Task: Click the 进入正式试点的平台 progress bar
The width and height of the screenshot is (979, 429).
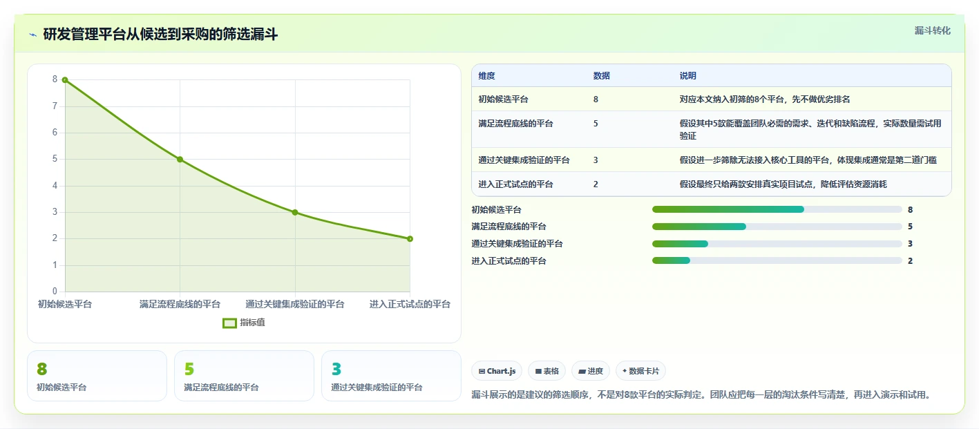Action: [x=777, y=260]
